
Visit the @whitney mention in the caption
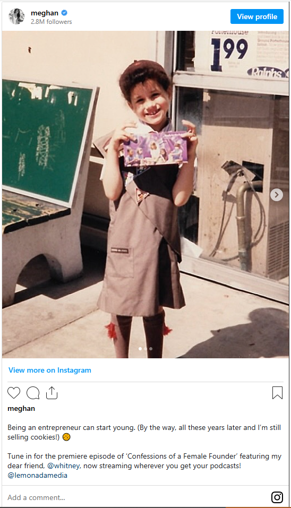(64, 466)
